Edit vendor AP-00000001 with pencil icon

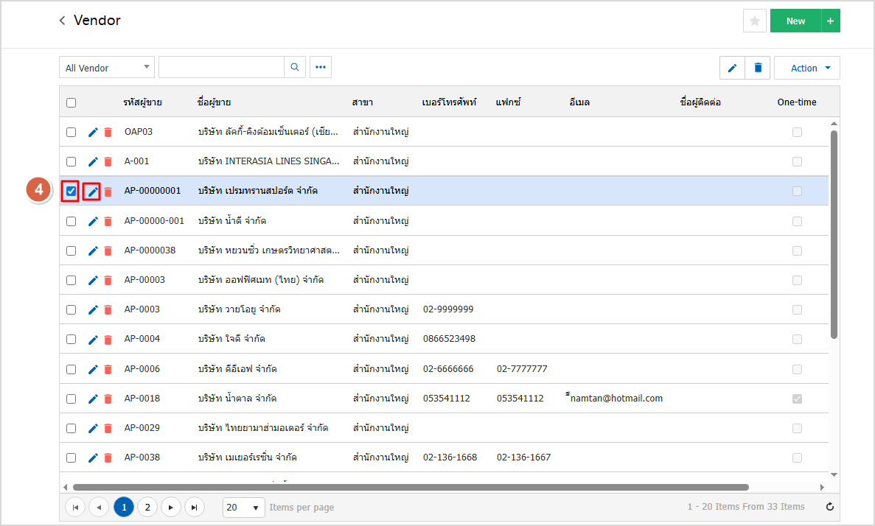click(x=93, y=192)
